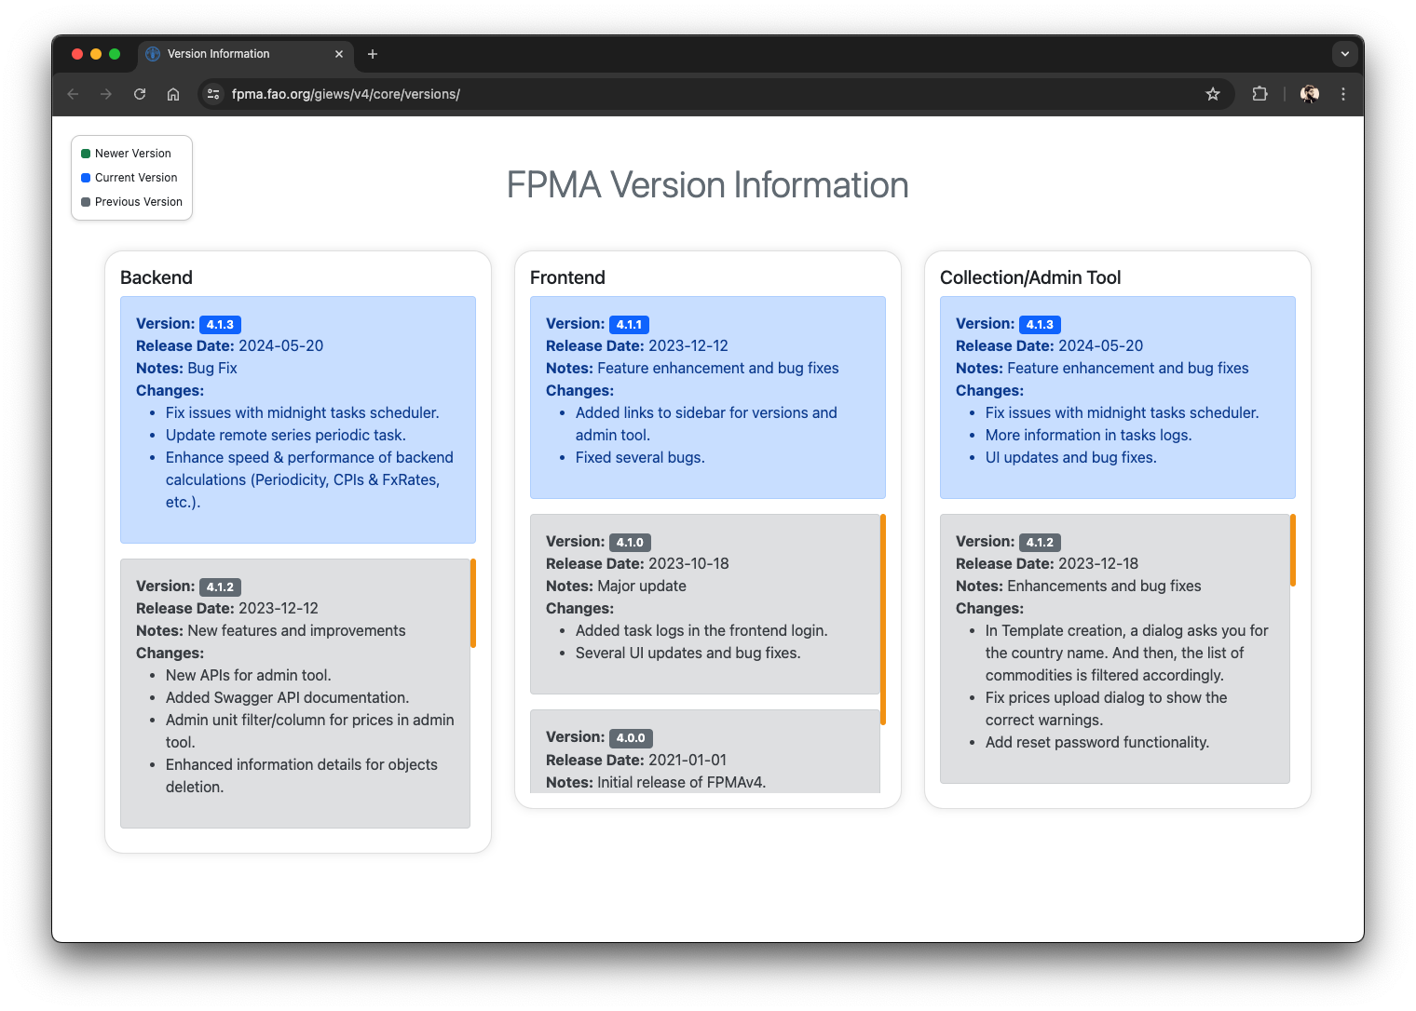1416x1011 pixels.
Task: Click 'Several UI updates and bug fixes.'
Action: point(688,653)
